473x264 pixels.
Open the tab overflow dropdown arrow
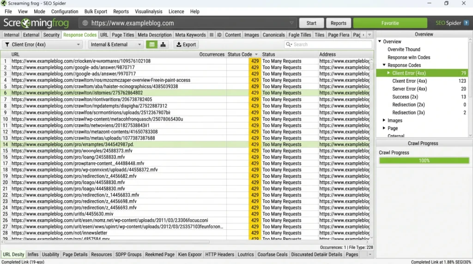point(370,35)
